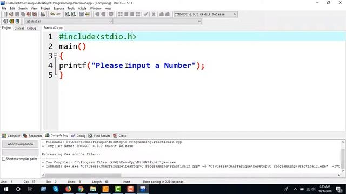Click the Go to line icon
Image resolution: width=346 pixels, height=194 pixels.
click(88, 15)
